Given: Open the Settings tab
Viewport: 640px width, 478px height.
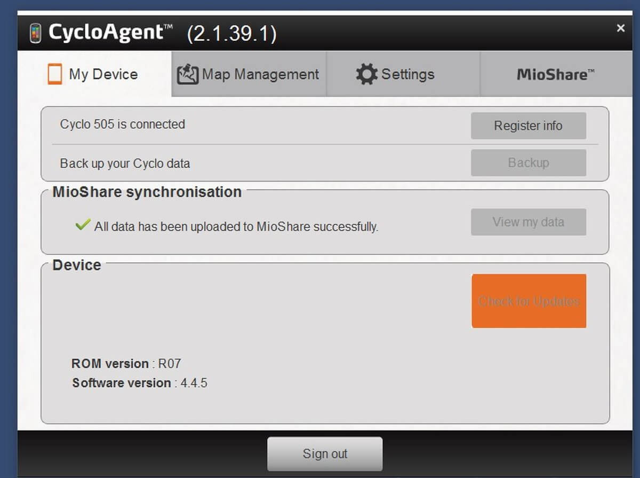Looking at the screenshot, I should pyautogui.click(x=403, y=74).
